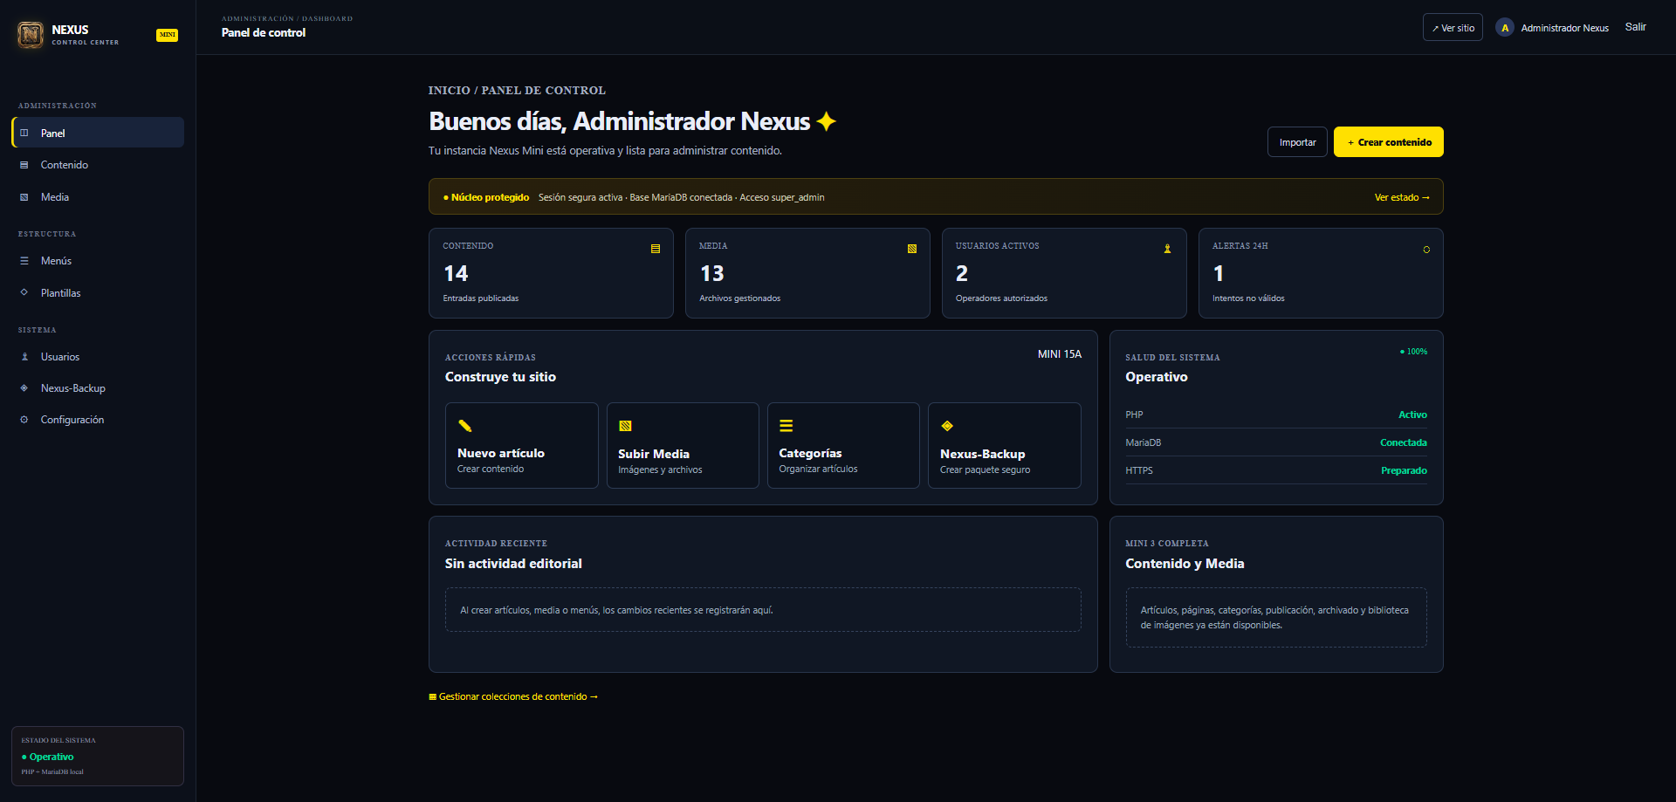Open Configuración in the sidebar
The height and width of the screenshot is (802, 1676).
tap(98, 420)
